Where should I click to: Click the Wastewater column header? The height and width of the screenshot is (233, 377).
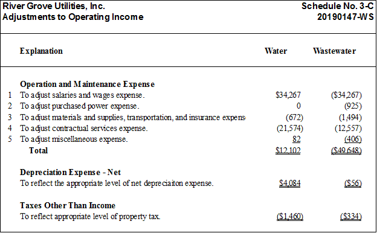334,51
